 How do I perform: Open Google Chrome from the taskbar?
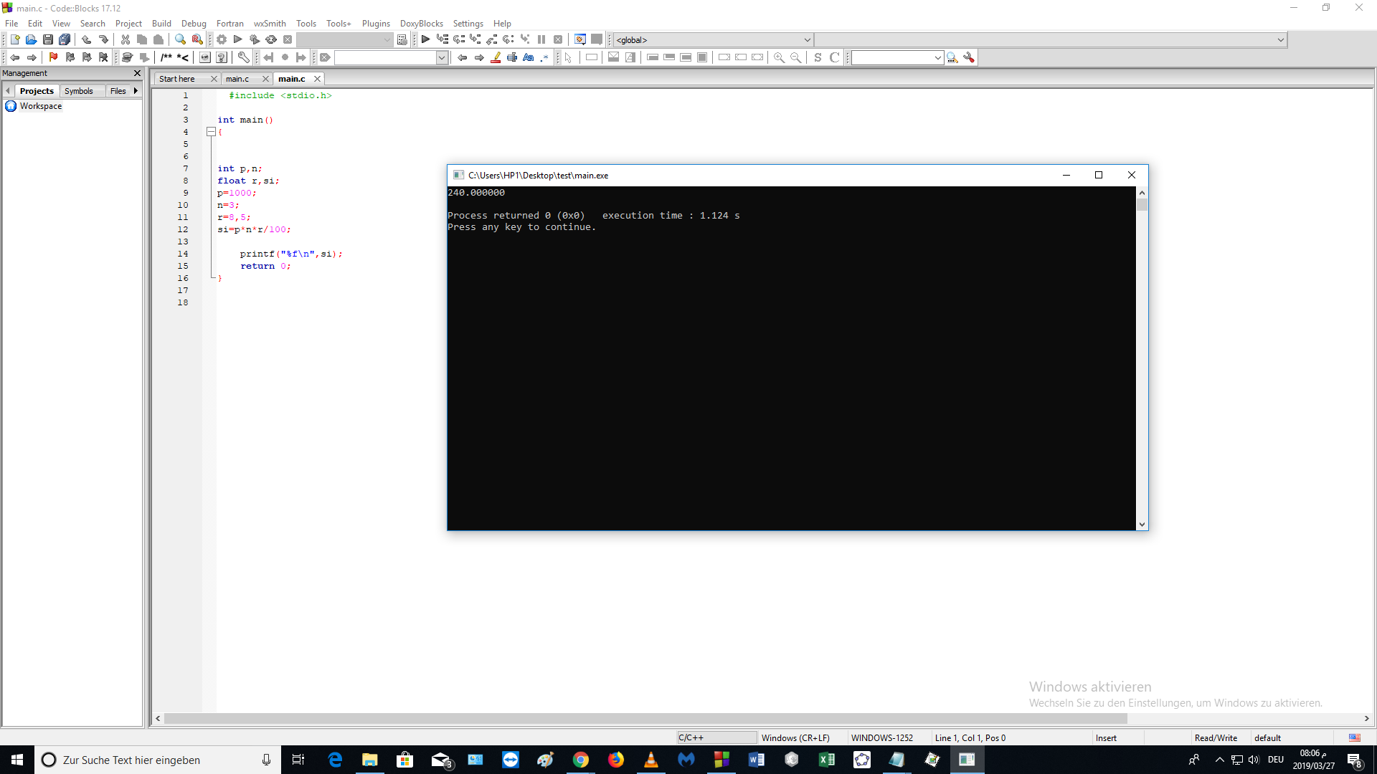tap(581, 760)
